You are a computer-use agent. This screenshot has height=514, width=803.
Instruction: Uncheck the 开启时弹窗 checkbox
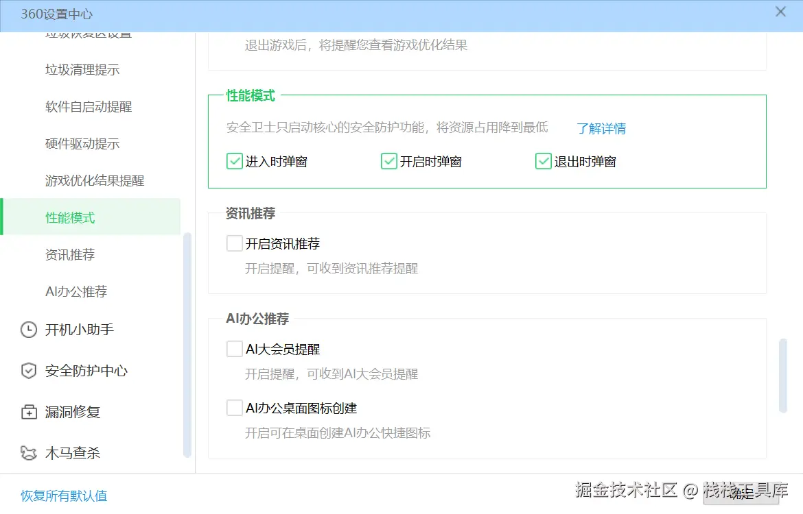(x=389, y=162)
